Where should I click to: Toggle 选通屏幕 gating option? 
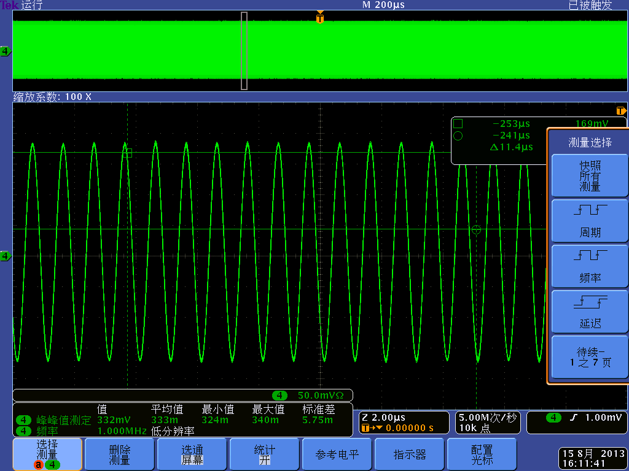tap(192, 454)
